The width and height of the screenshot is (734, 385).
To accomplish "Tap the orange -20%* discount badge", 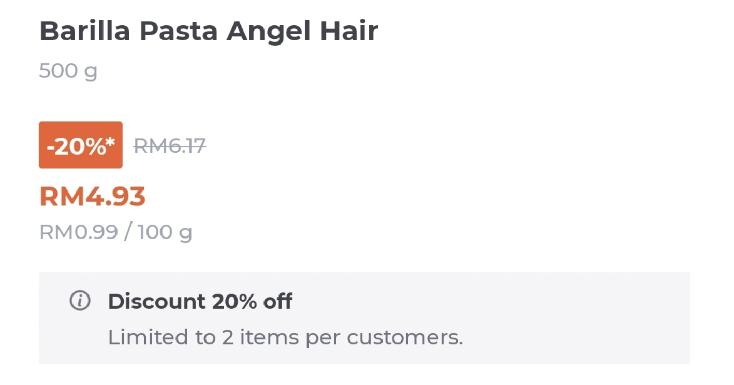I will pos(80,145).
